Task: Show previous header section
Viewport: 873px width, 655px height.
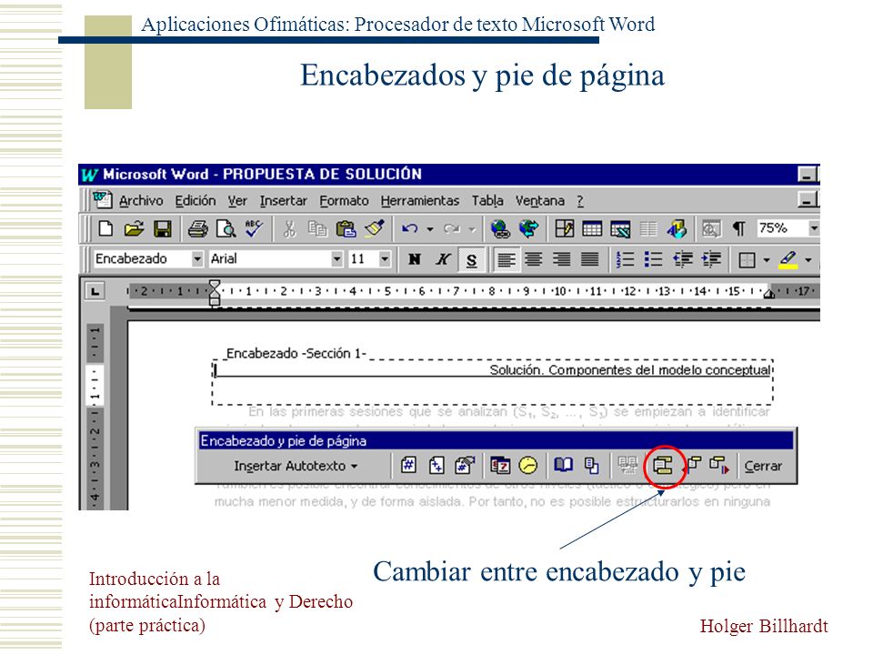Action: pos(692,465)
